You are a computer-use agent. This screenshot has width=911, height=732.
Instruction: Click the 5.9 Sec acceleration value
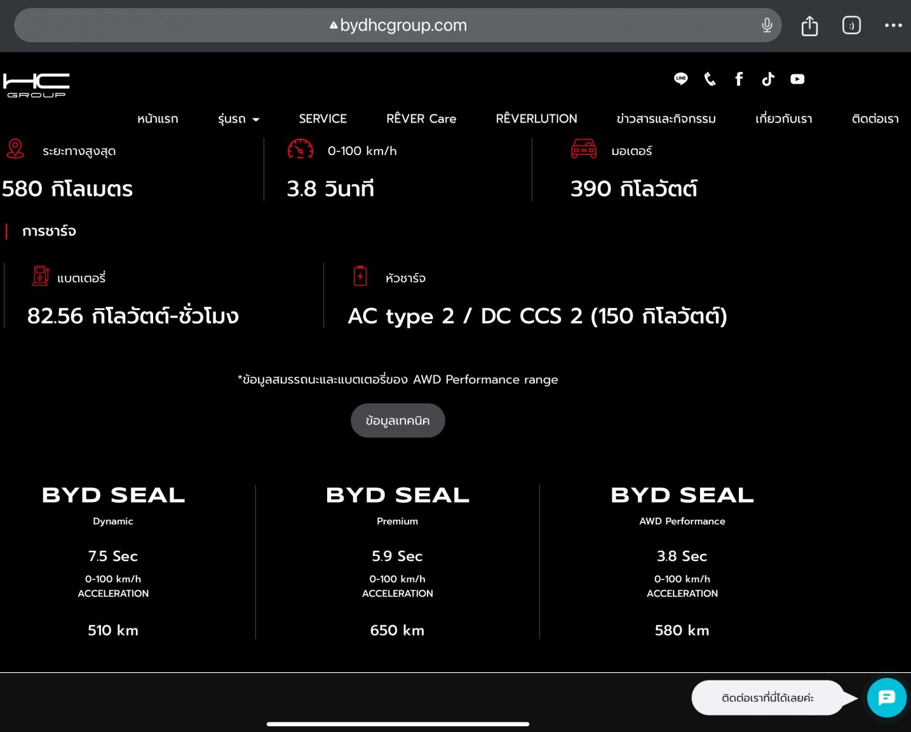coord(398,556)
